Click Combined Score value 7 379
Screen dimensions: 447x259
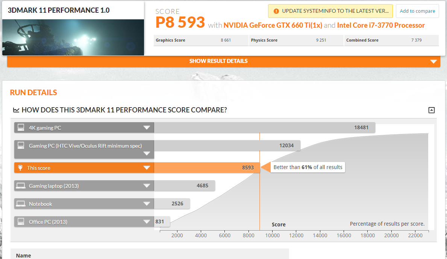click(416, 40)
